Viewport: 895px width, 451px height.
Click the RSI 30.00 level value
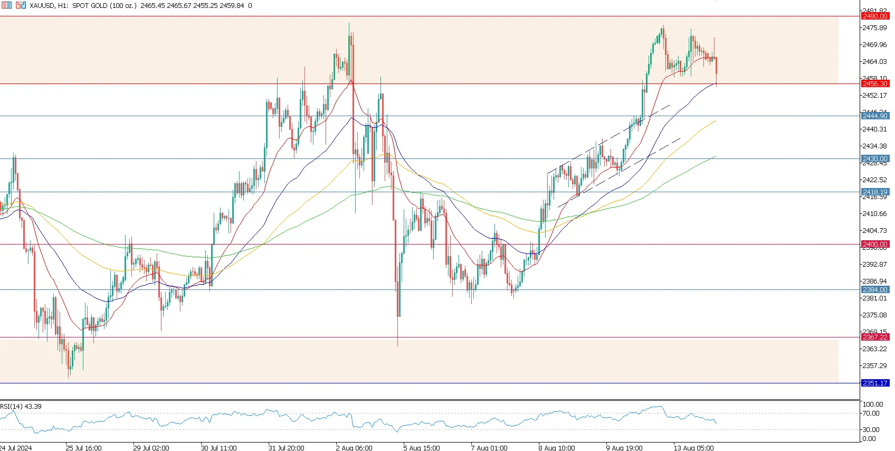click(x=871, y=430)
